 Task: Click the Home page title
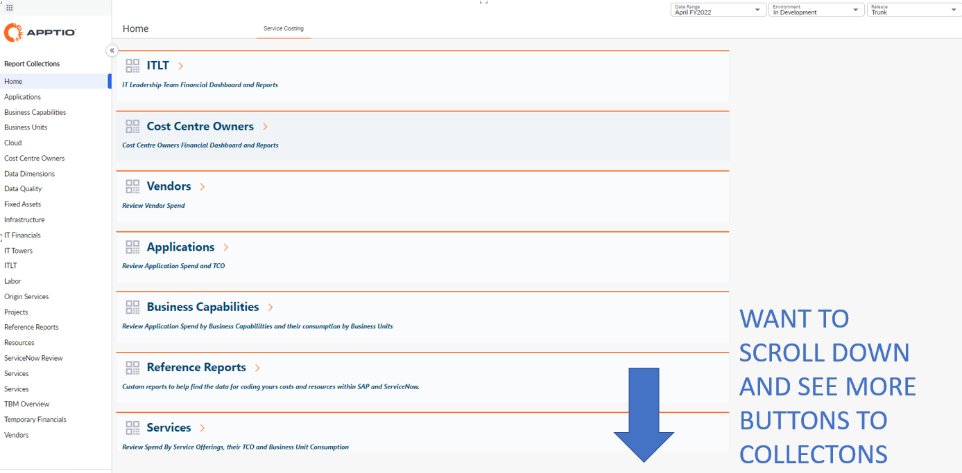click(x=135, y=29)
